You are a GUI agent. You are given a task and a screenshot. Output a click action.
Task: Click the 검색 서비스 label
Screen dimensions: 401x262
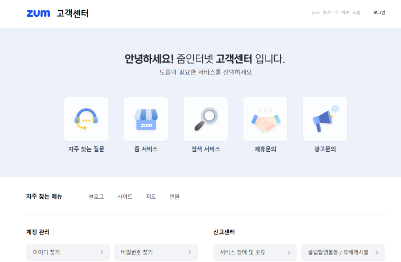pyautogui.click(x=206, y=149)
